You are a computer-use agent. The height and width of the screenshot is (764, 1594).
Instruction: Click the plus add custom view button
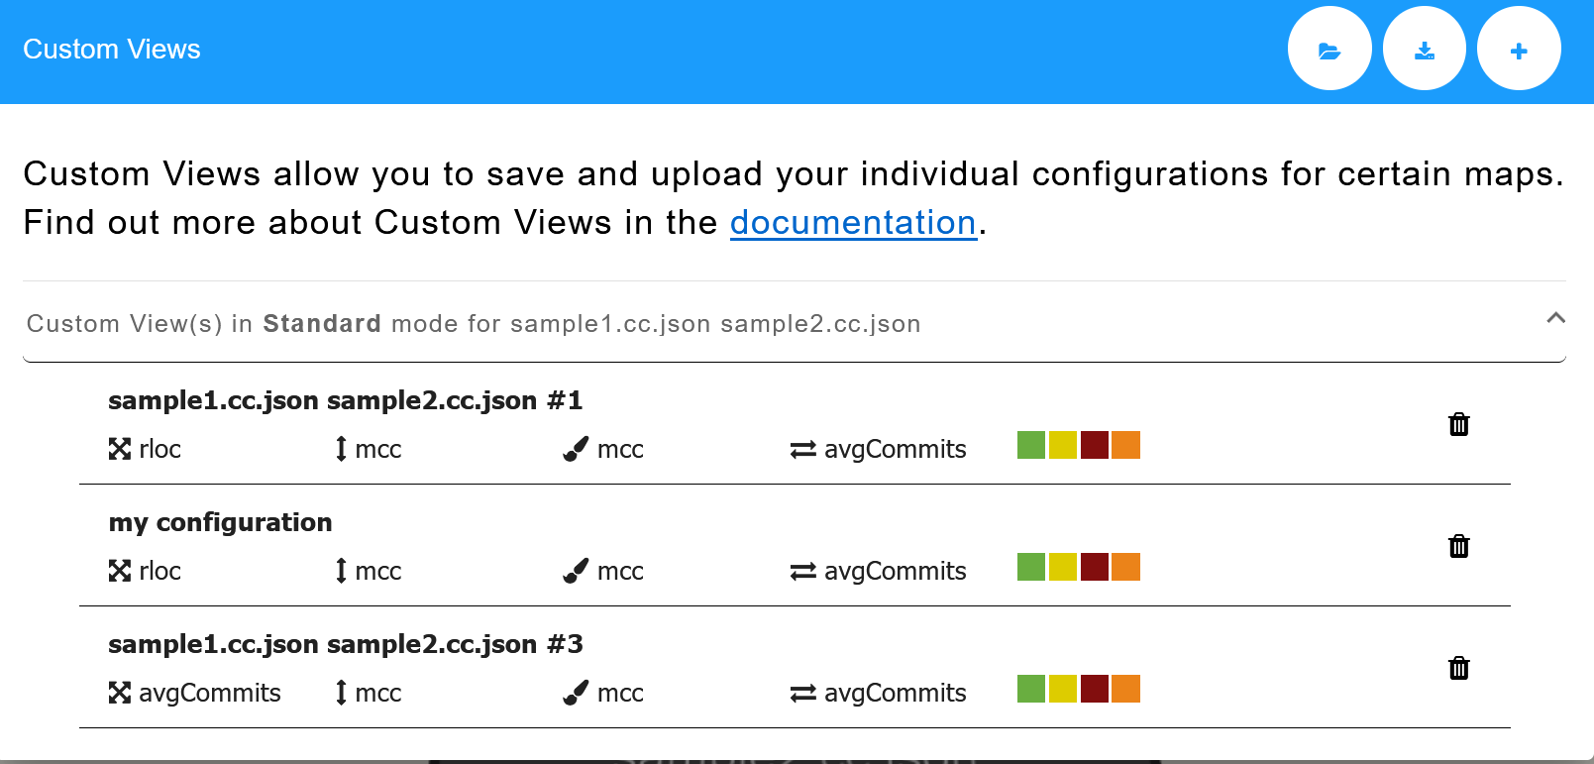1519,49
